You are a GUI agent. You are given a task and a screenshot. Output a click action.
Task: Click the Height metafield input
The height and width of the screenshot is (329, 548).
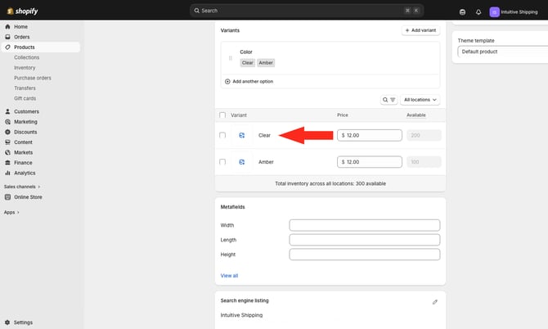(365, 255)
